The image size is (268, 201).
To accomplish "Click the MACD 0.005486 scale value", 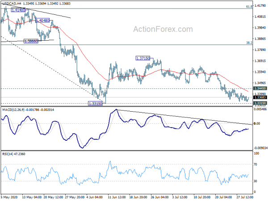I will tap(260, 109).
